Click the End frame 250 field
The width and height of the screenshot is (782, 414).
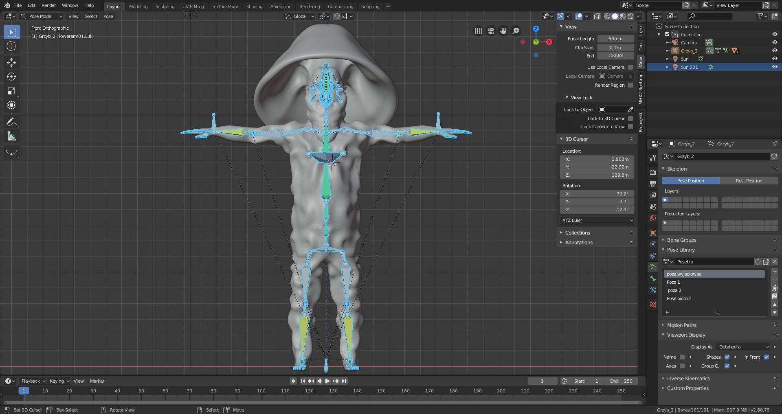(622, 381)
